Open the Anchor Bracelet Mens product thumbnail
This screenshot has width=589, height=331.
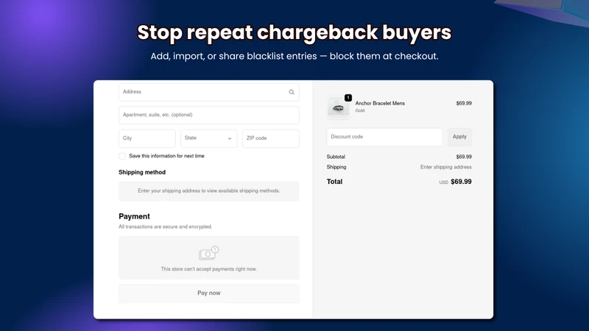point(338,108)
